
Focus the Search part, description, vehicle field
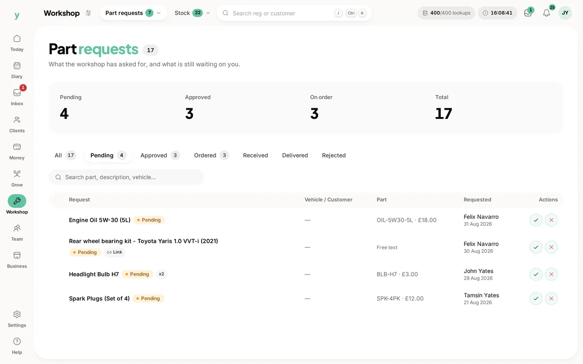tap(126, 177)
